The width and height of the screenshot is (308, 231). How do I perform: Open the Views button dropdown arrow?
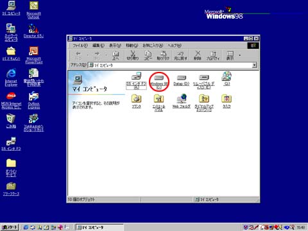click(240, 55)
